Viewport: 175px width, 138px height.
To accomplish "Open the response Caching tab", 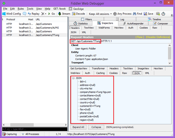I will click(x=100, y=73).
